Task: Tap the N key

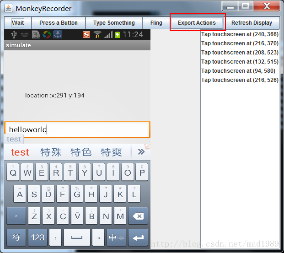Action: (106, 215)
